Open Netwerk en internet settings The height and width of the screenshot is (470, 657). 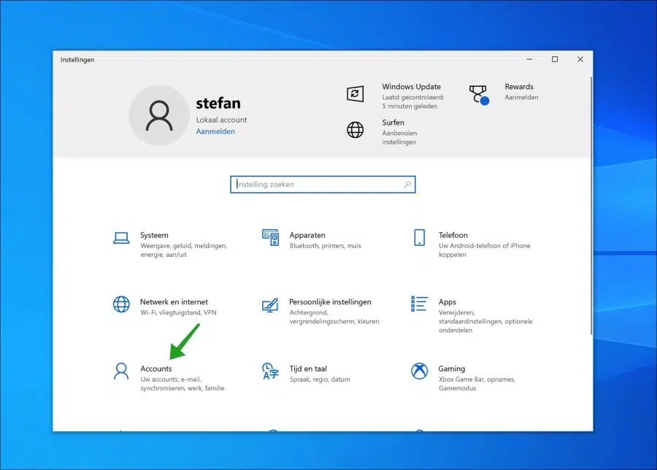166,307
